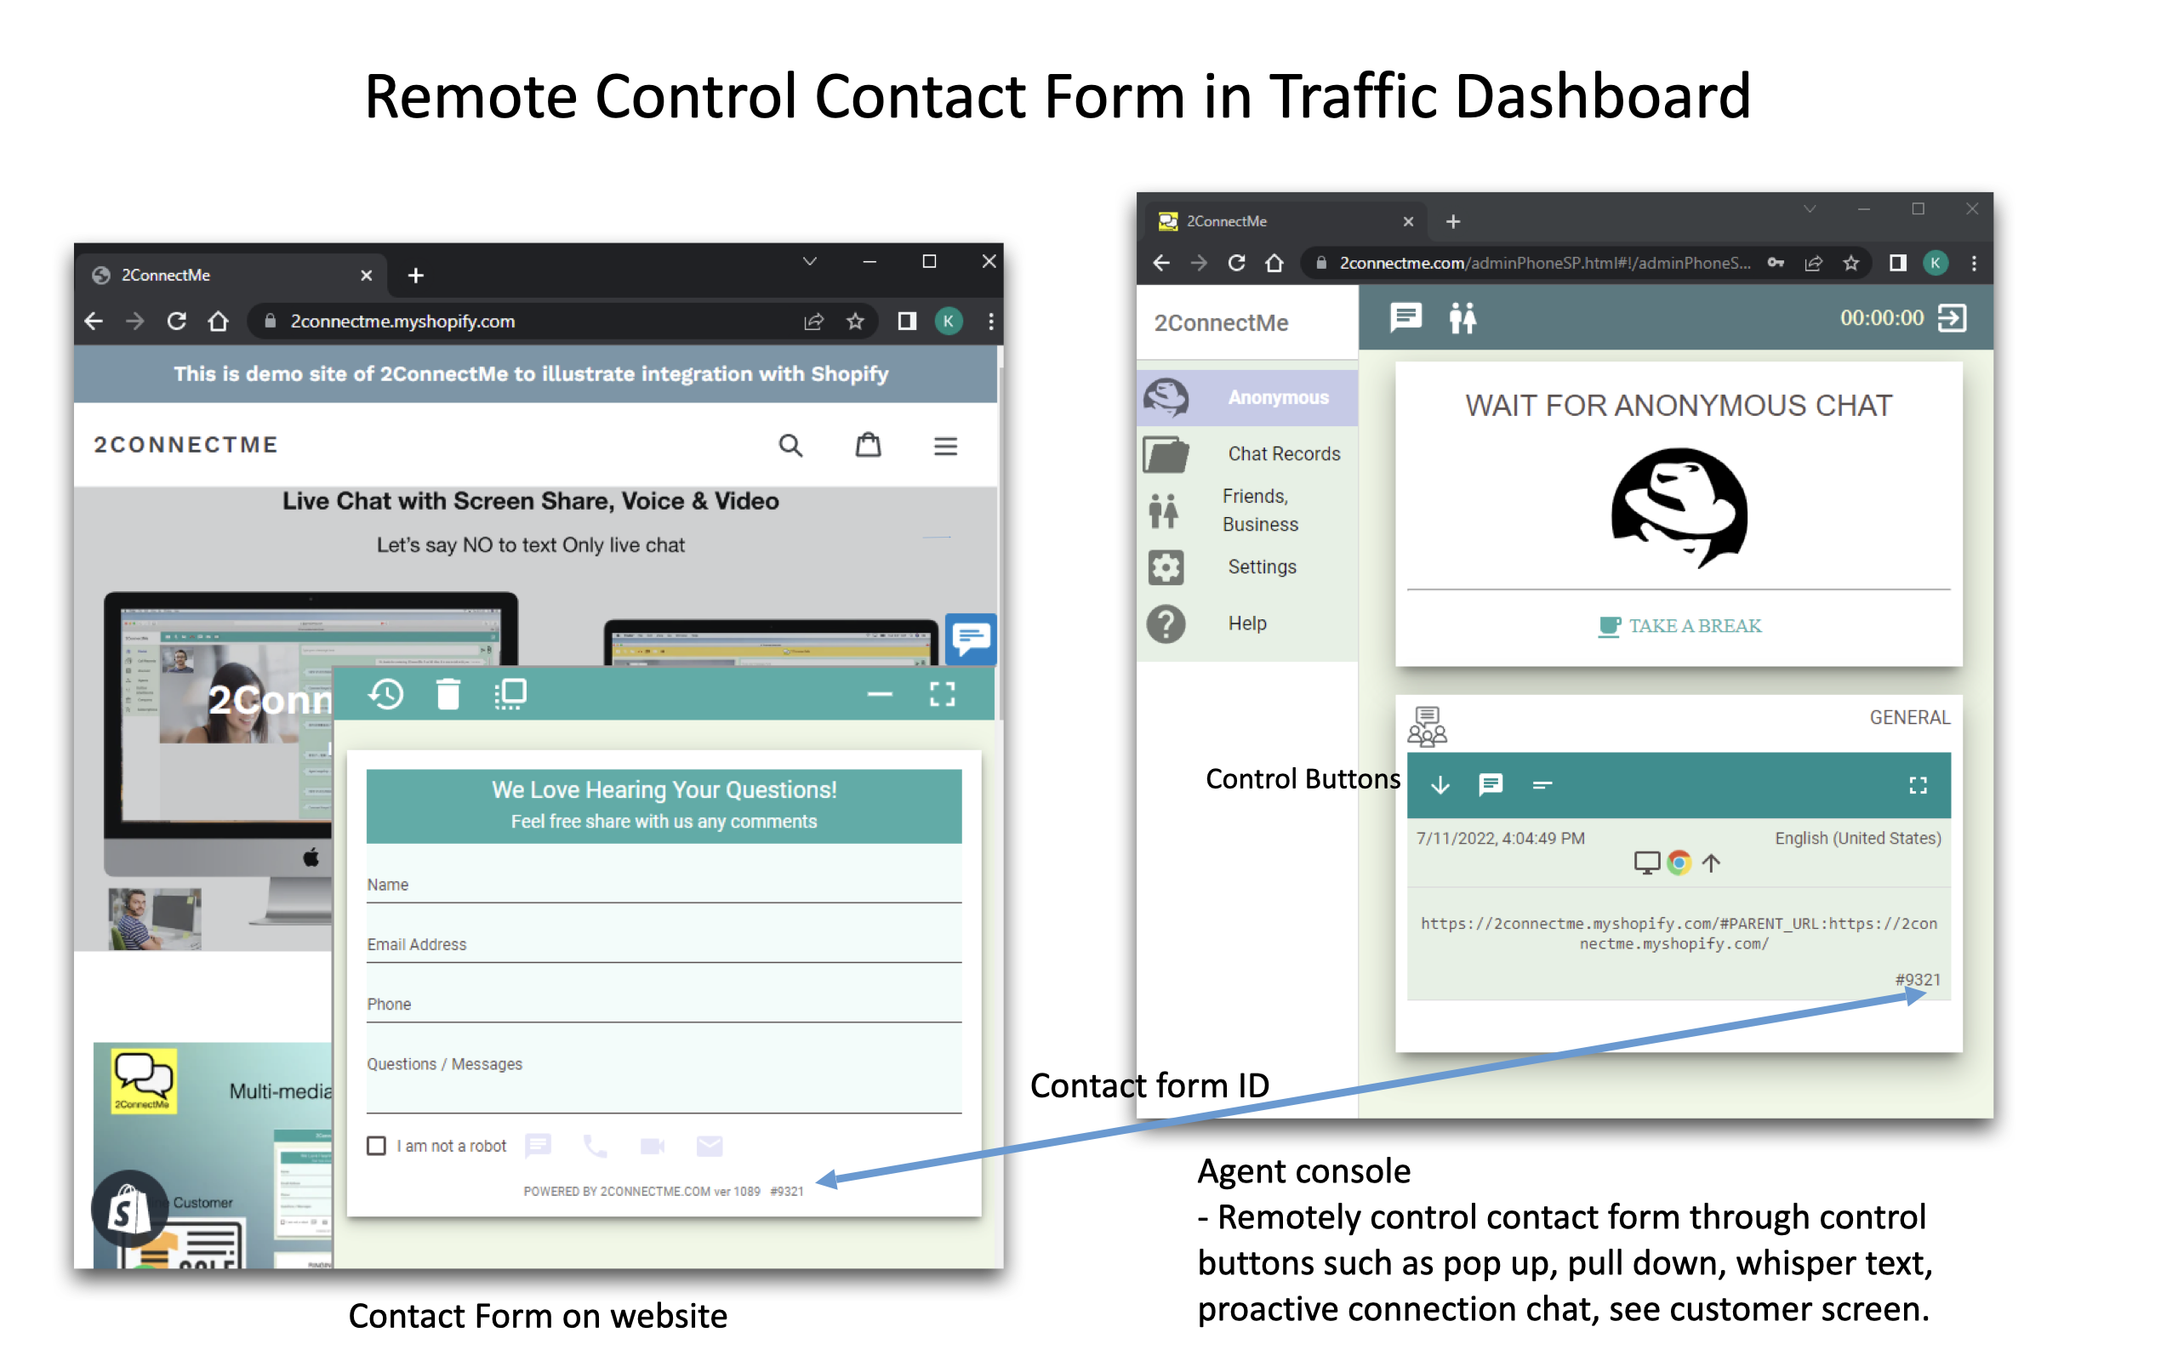The width and height of the screenshot is (2178, 1361).
Task: Click the home icon in the agent browser
Action: tap(1274, 263)
